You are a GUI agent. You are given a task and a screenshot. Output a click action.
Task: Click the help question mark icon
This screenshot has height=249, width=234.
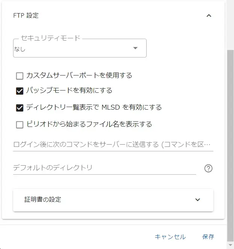tap(208, 168)
